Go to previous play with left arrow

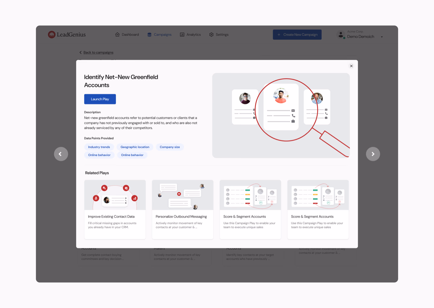pos(61,154)
